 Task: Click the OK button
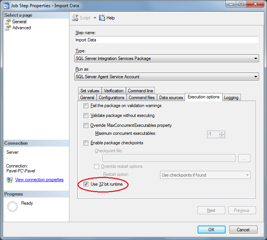click(x=211, y=229)
